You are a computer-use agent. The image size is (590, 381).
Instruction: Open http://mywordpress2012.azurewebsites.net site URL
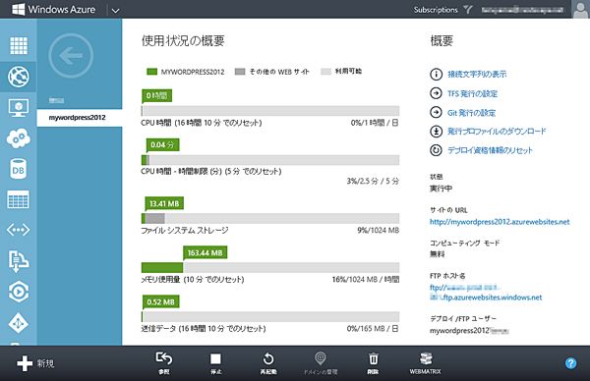[x=500, y=222]
